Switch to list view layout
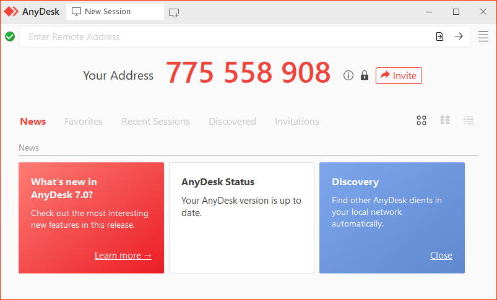Viewport: 497px width, 300px height. (469, 120)
